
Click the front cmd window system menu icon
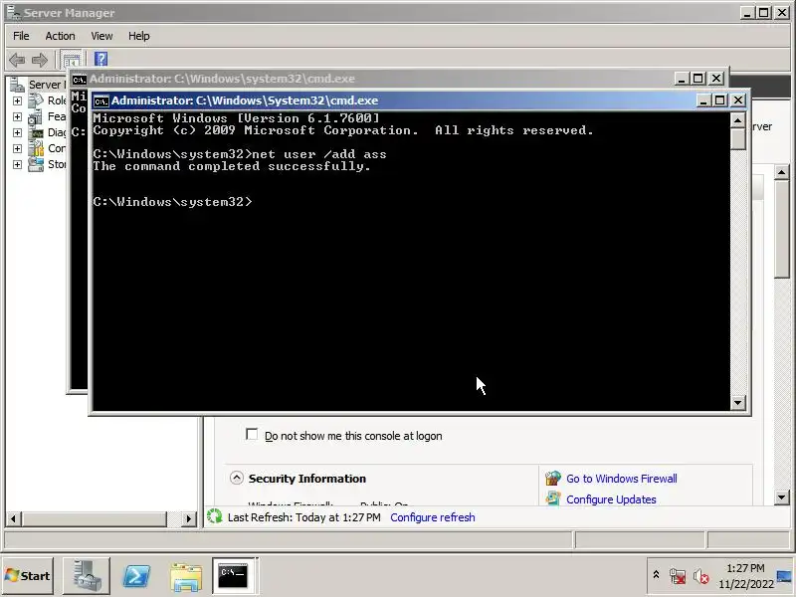pyautogui.click(x=101, y=101)
